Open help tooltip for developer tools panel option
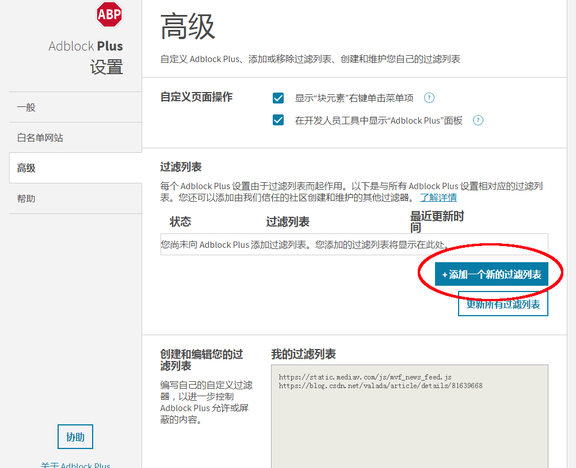This screenshot has width=576, height=468. coord(478,120)
